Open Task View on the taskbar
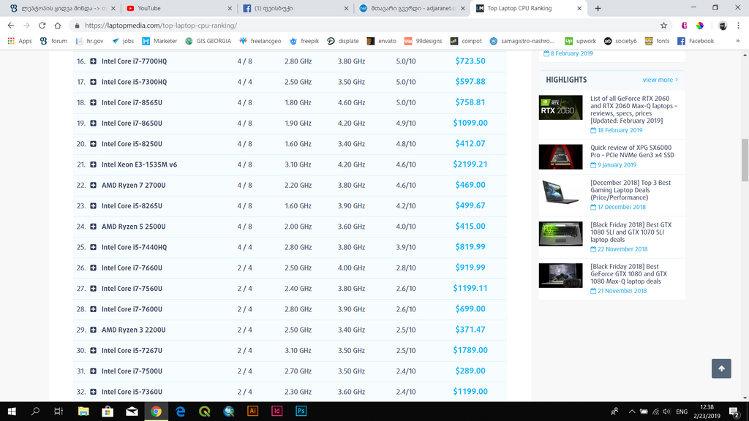The height and width of the screenshot is (421, 749). pos(59,411)
